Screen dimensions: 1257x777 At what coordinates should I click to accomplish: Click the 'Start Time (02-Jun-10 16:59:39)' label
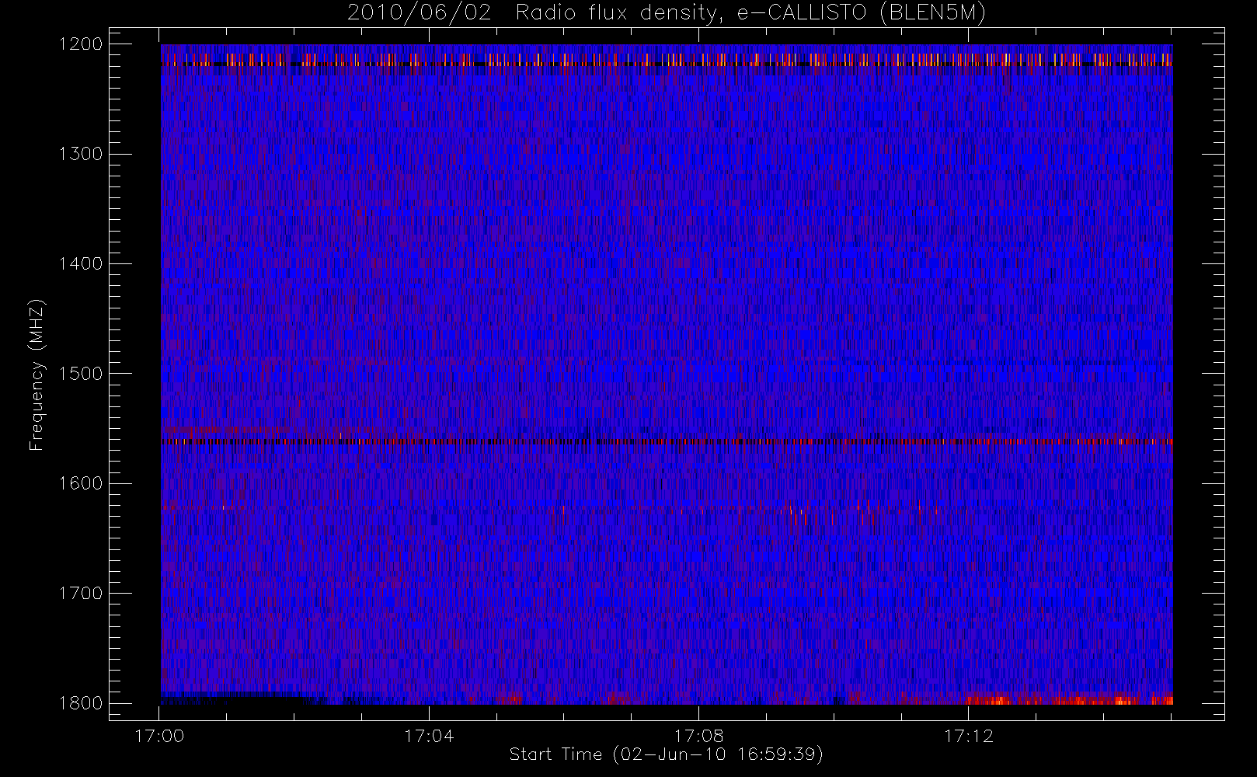[666, 754]
